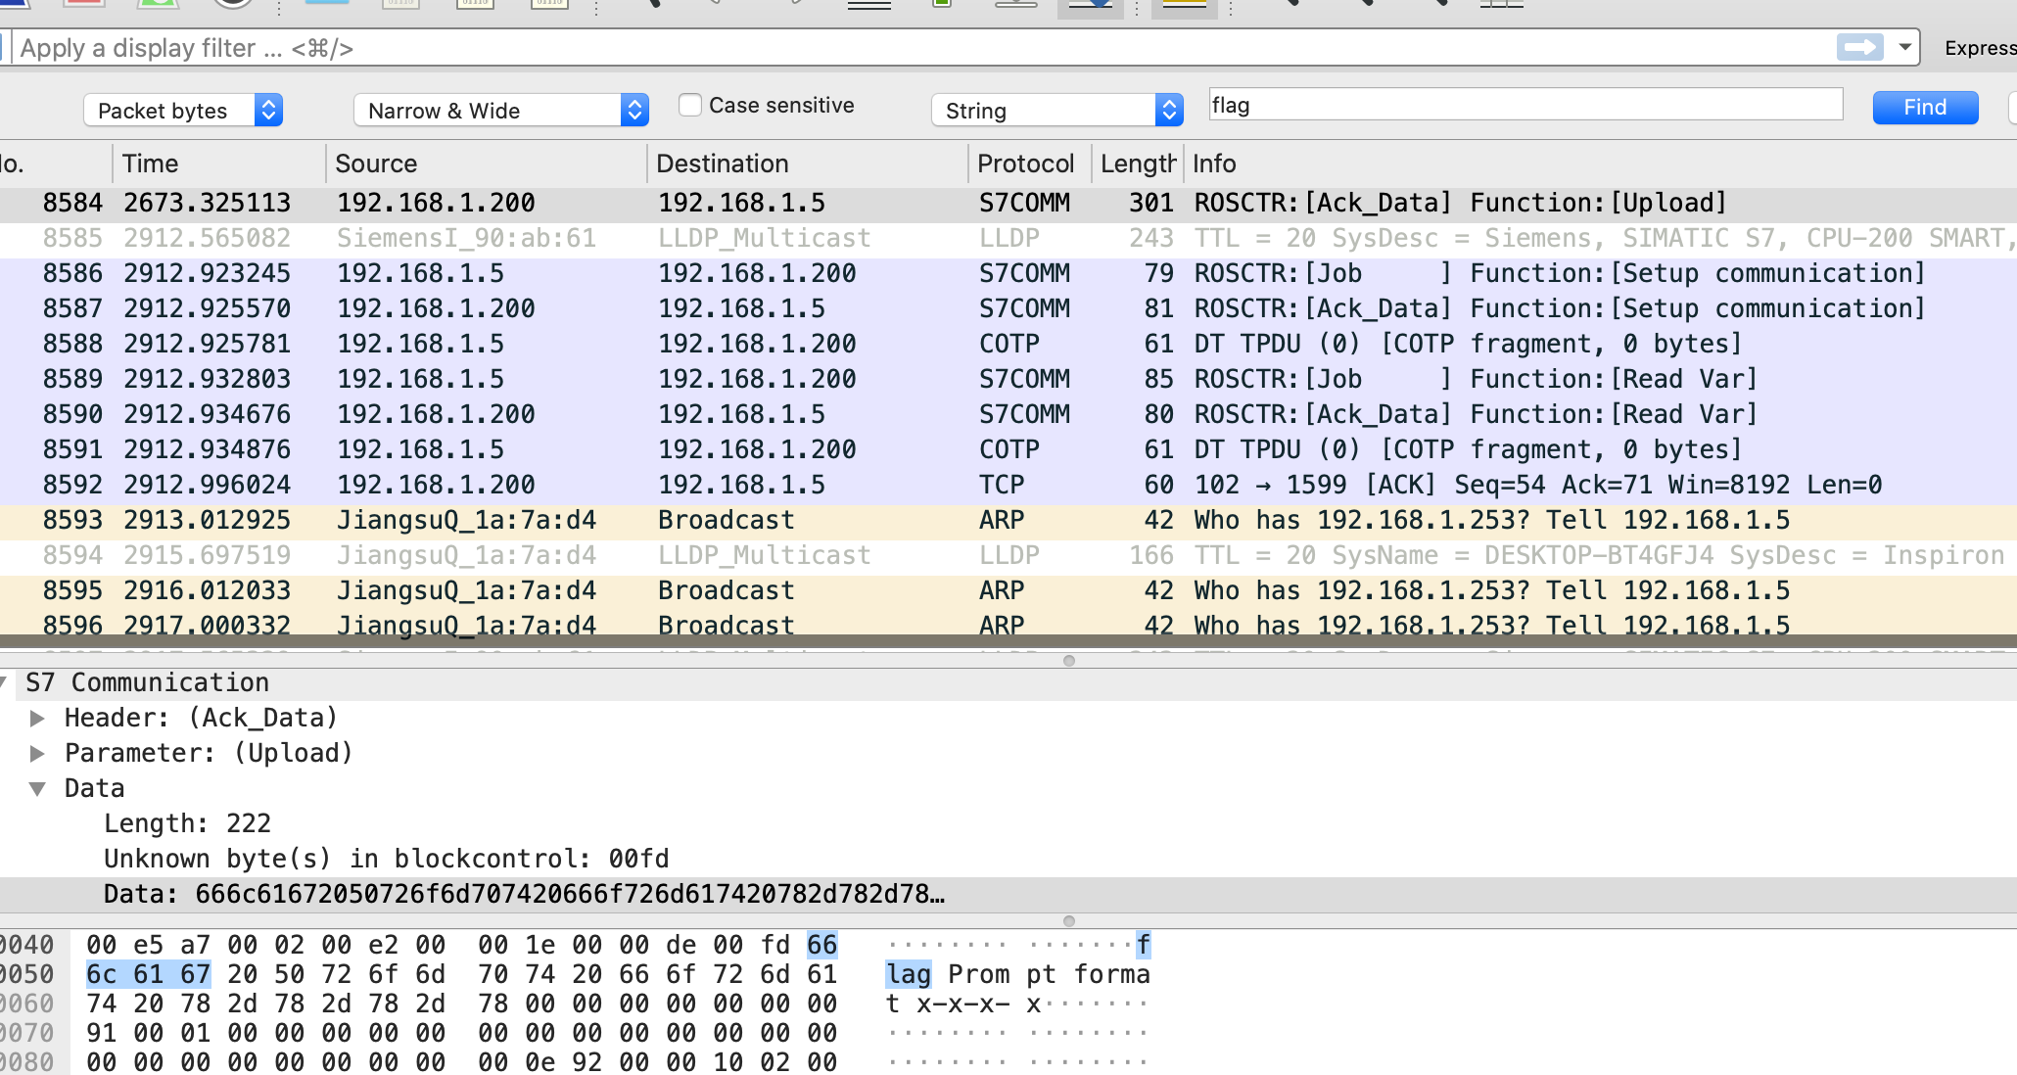This screenshot has height=1075, width=2017.
Task: Expand the Parameter: (Upload) node
Action: [x=37, y=753]
